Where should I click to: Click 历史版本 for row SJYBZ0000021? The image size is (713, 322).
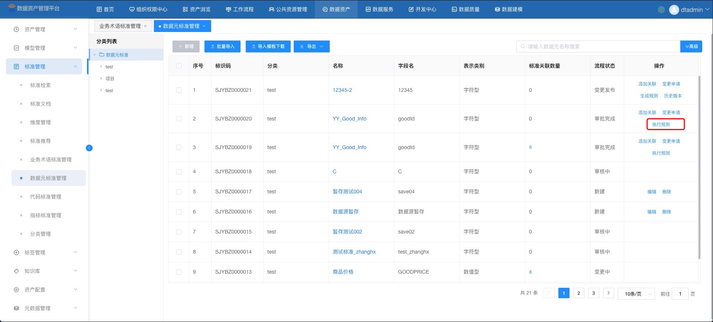673,96
